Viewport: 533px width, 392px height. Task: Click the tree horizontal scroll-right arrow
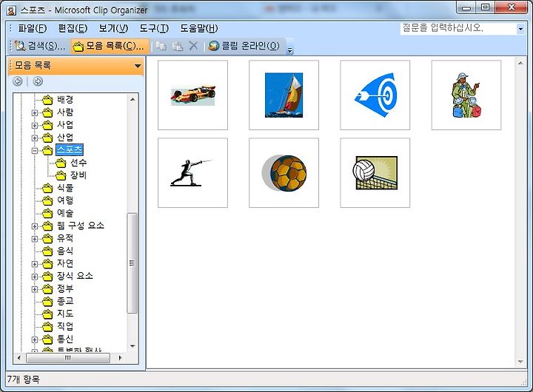tap(120, 358)
